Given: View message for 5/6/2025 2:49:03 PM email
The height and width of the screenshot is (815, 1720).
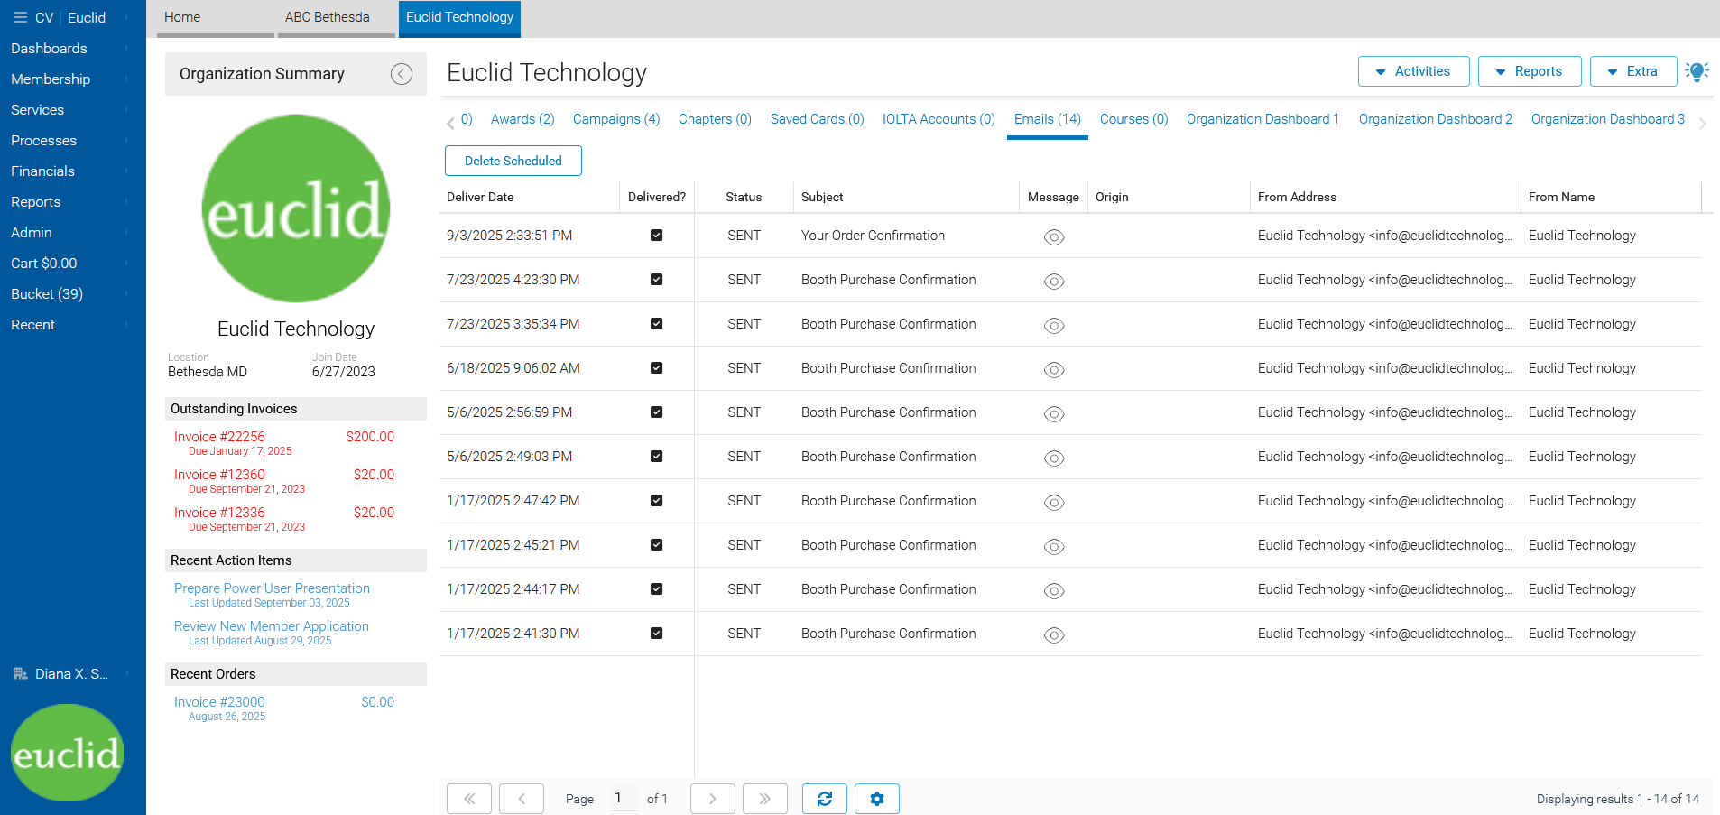Looking at the screenshot, I should (x=1054, y=458).
